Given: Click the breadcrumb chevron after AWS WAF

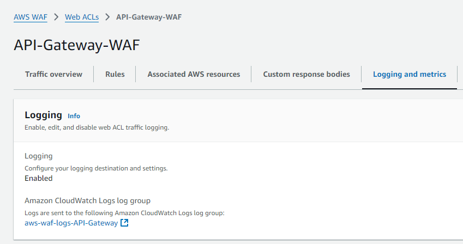Looking at the screenshot, I should tap(56, 17).
